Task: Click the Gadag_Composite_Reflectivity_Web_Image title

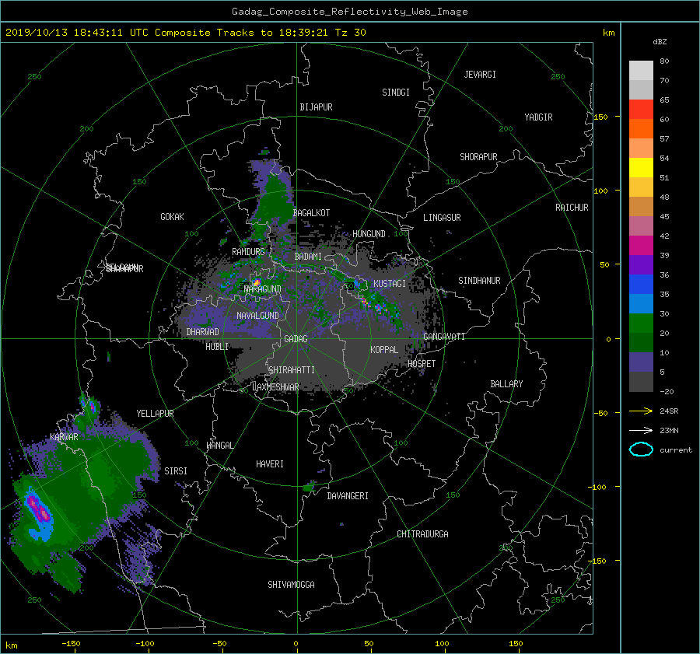Action: pos(349,12)
